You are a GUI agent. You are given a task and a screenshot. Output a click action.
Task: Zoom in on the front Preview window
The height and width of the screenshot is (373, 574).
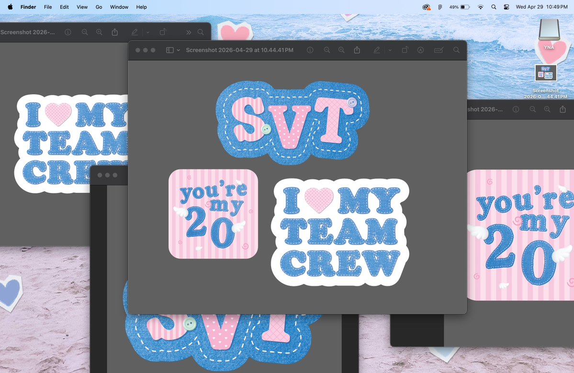[341, 50]
